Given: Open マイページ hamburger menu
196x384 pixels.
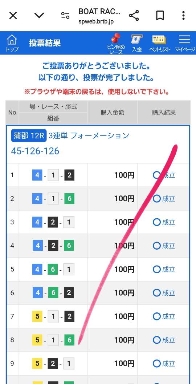Looking at the screenshot, I should click(185, 43).
